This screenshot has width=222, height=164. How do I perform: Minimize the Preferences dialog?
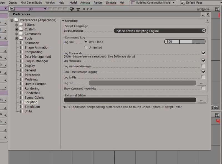pyautogui.click(x=203, y=15)
